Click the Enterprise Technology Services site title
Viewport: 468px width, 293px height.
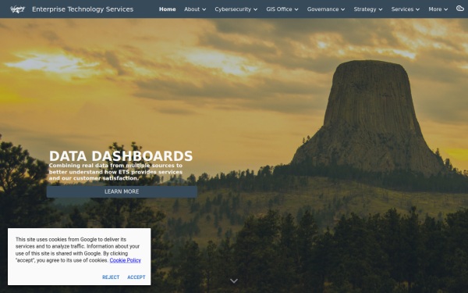[83, 9]
